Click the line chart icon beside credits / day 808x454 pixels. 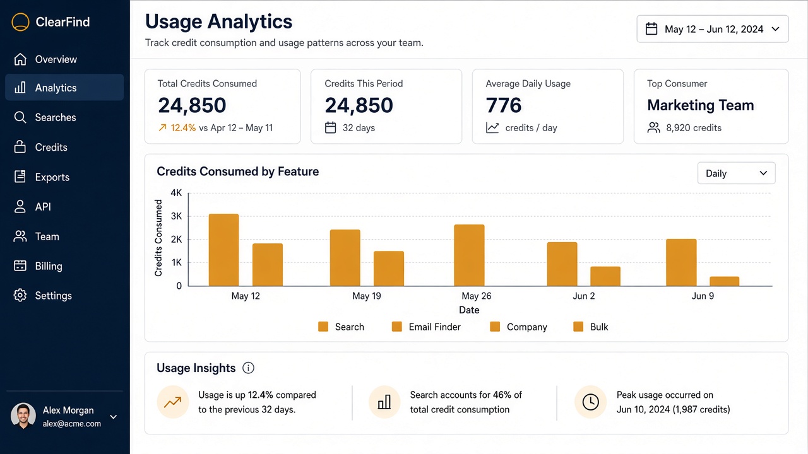492,127
